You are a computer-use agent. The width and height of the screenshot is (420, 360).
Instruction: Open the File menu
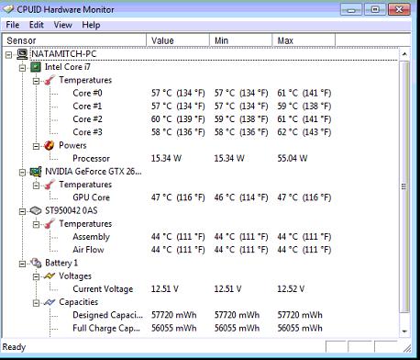coord(13,25)
